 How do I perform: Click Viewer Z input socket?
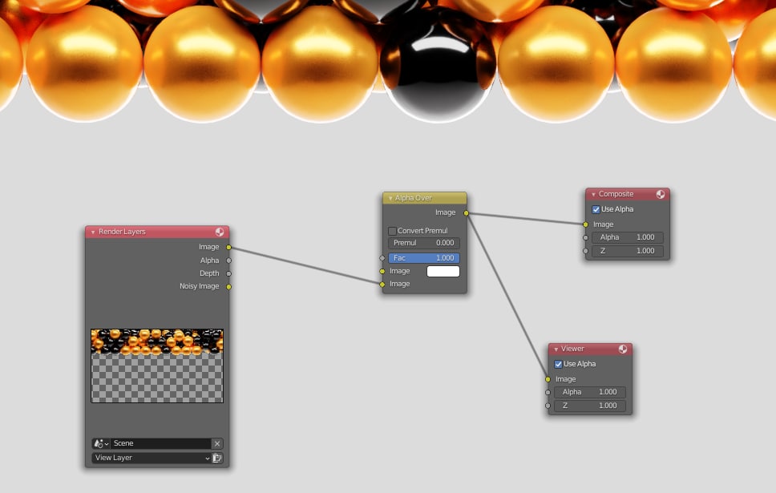548,406
